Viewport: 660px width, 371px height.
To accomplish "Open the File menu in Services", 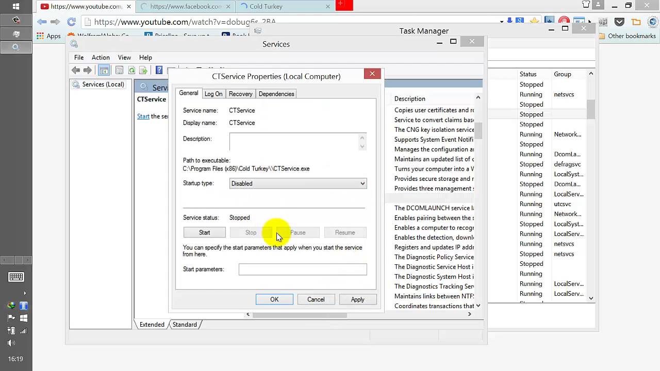I will [79, 57].
